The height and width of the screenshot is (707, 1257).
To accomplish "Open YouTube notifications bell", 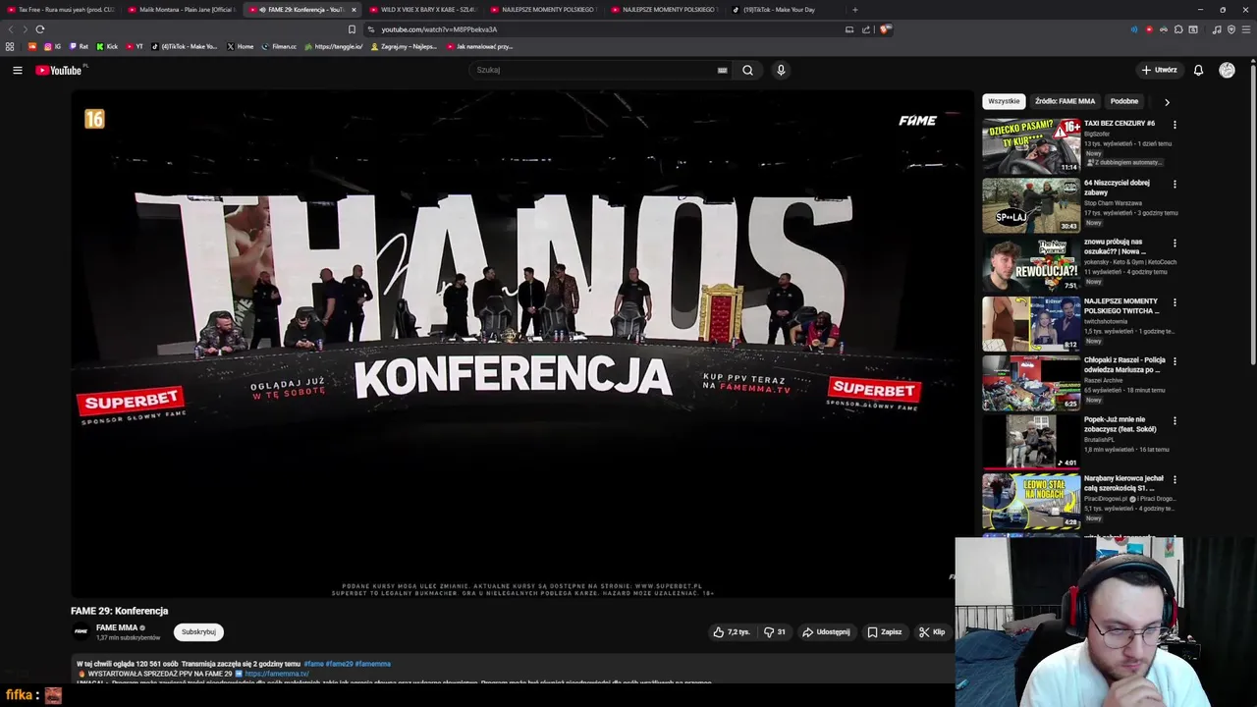I will tap(1198, 70).
